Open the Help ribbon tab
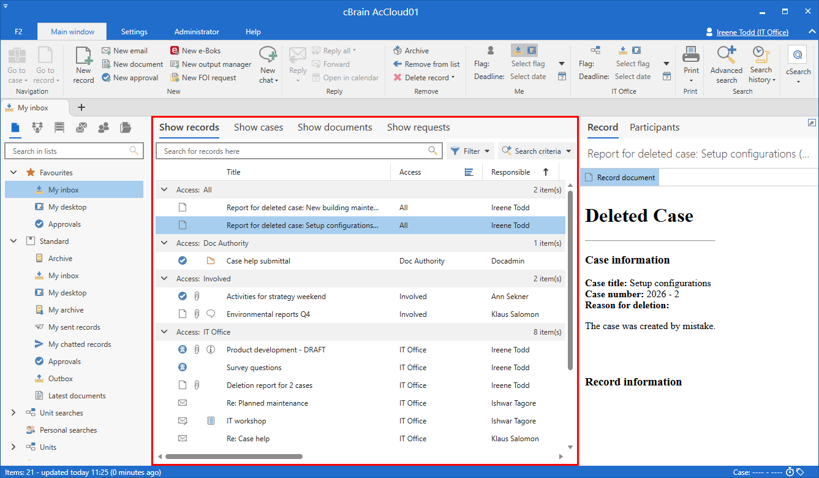The height and width of the screenshot is (478, 819). [x=253, y=32]
